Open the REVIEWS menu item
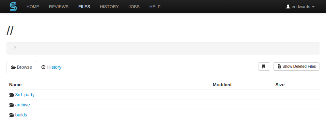Screen dimensions: 326x120 [59, 6]
